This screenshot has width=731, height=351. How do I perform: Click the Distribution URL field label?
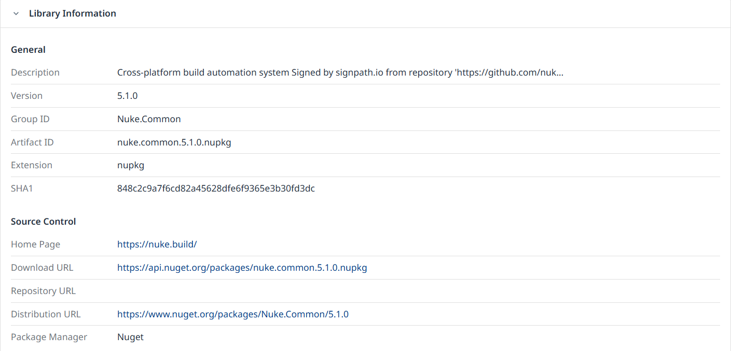46,314
